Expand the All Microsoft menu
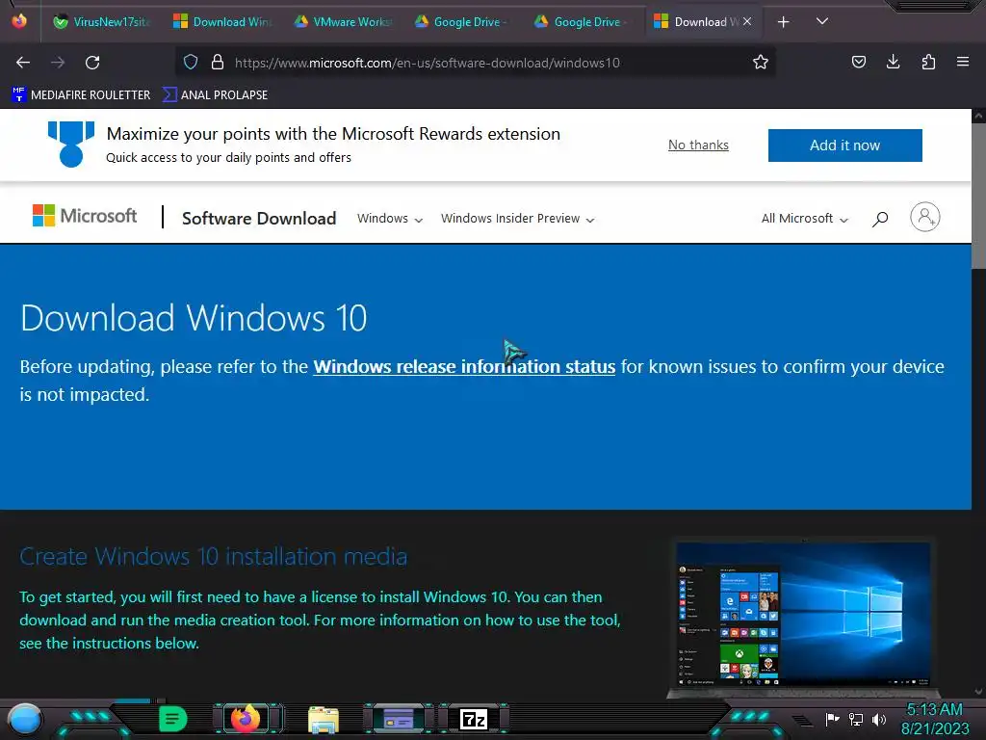 point(805,219)
